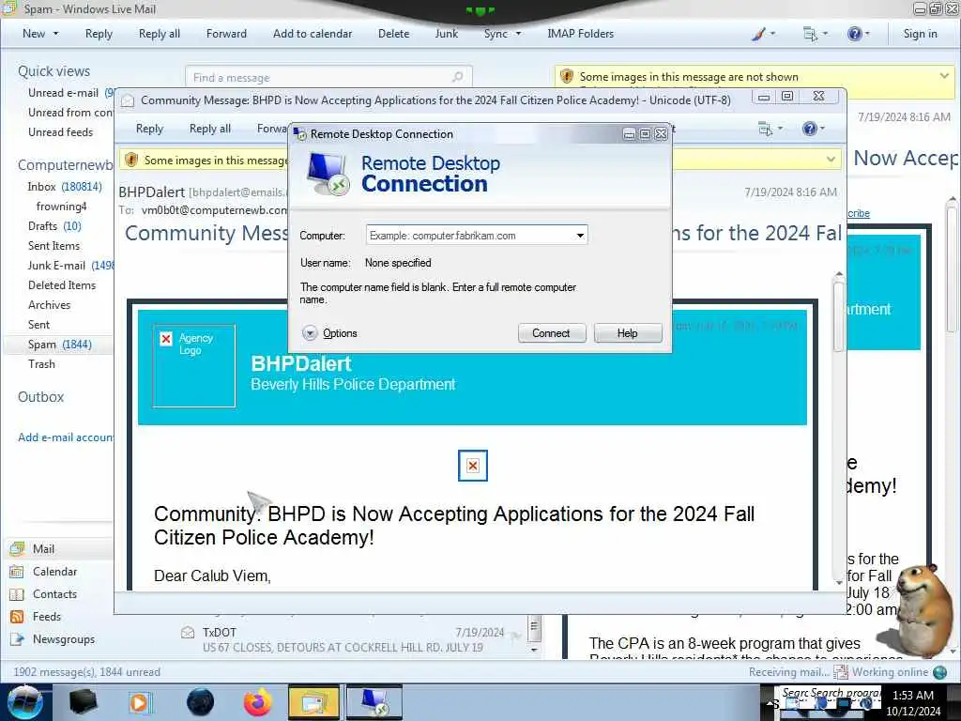961x721 pixels.
Task: Click the unsubscribe link fragment in preview
Action: click(859, 213)
